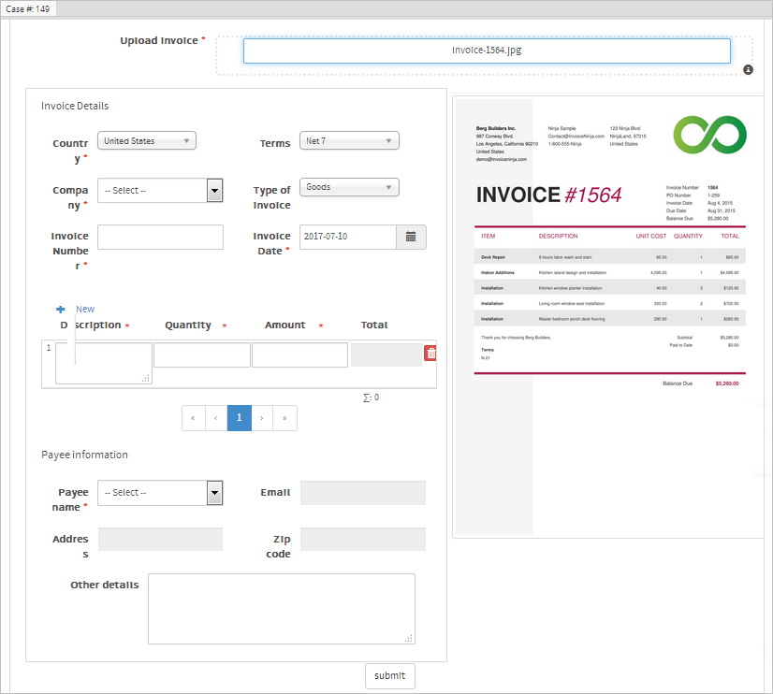Go to the first page of items

click(193, 418)
